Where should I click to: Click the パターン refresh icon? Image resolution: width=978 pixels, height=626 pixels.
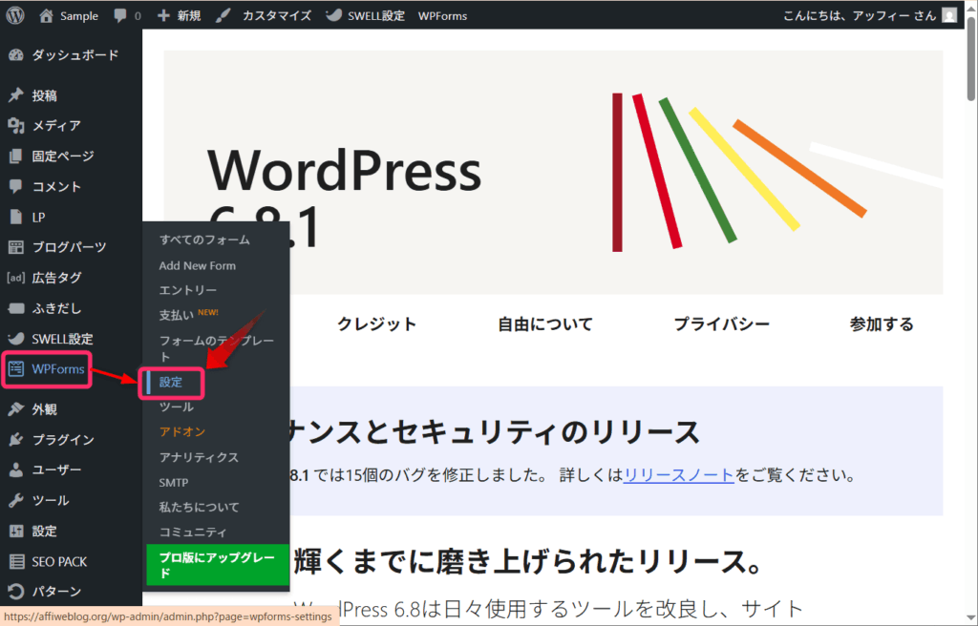point(16,591)
